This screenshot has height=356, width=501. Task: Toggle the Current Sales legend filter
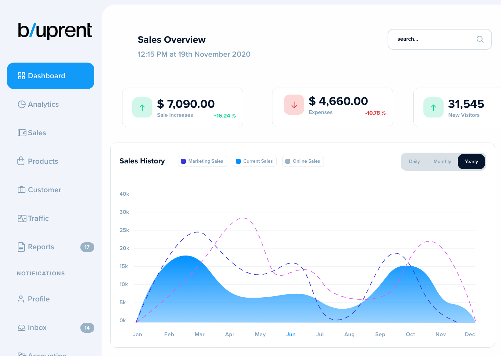pos(254,161)
